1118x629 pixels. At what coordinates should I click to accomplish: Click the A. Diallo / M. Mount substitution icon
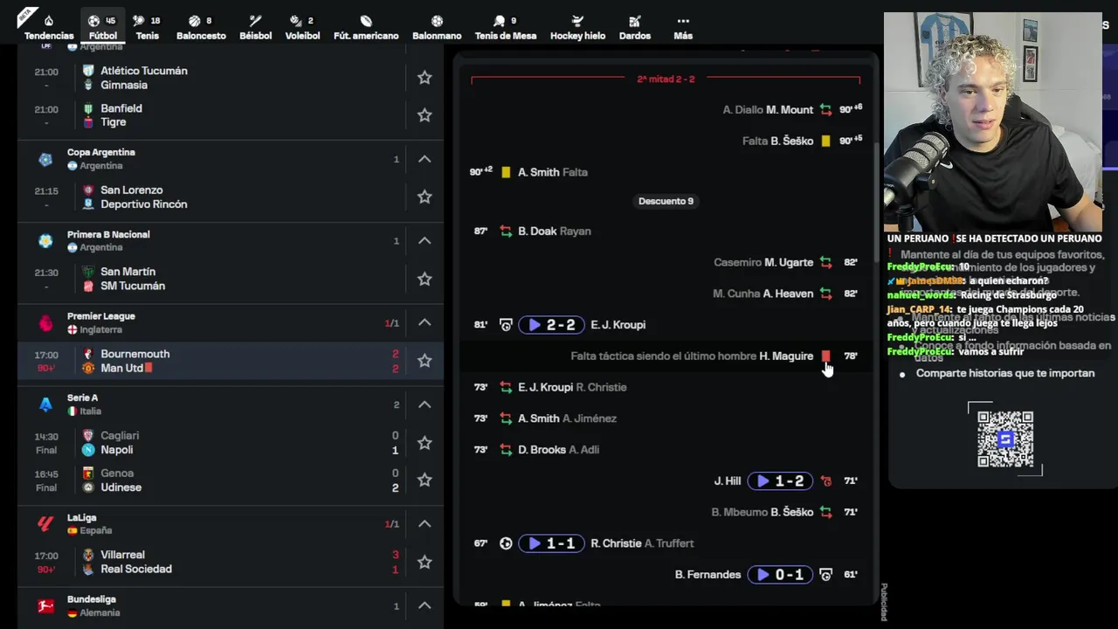click(826, 110)
